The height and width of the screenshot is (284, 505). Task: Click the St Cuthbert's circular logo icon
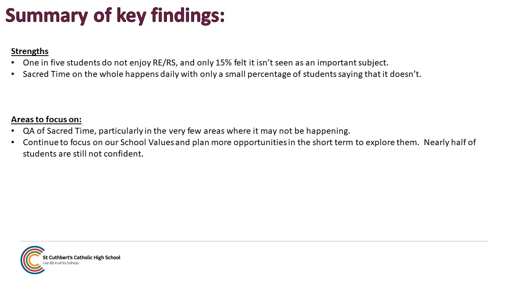tap(32, 260)
